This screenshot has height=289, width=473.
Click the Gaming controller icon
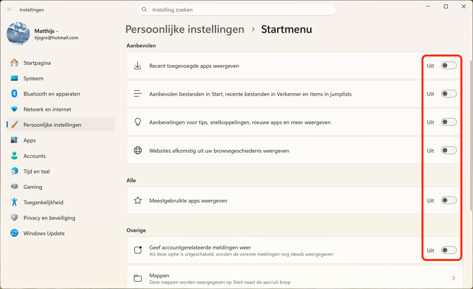pyautogui.click(x=14, y=187)
